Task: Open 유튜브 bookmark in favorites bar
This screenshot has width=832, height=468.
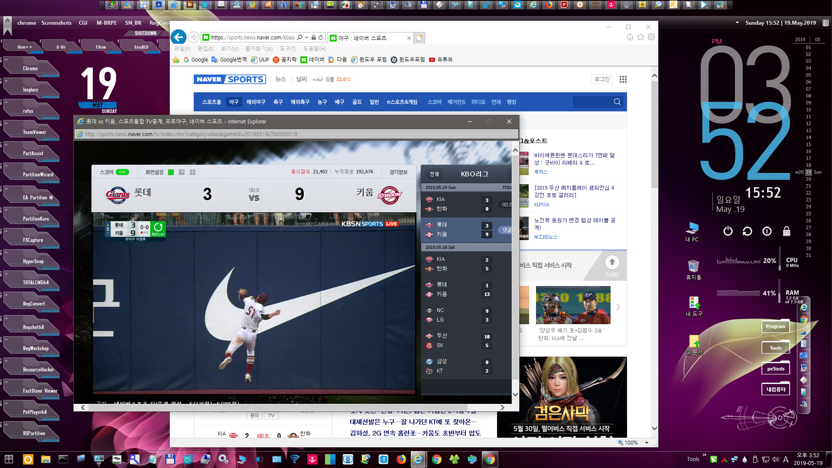Action: 441,59
